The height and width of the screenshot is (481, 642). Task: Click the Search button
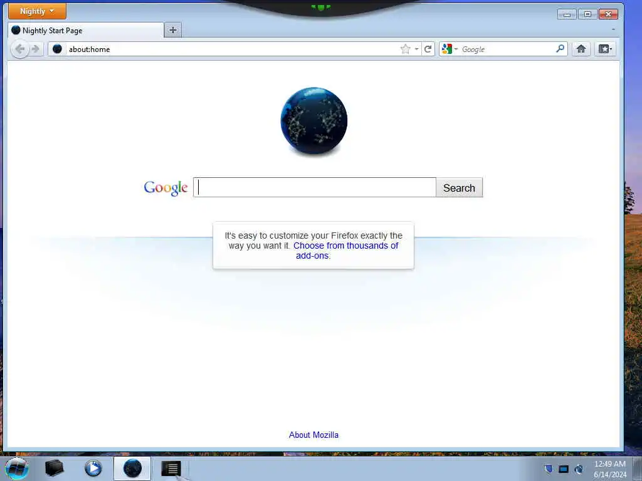[x=460, y=188]
